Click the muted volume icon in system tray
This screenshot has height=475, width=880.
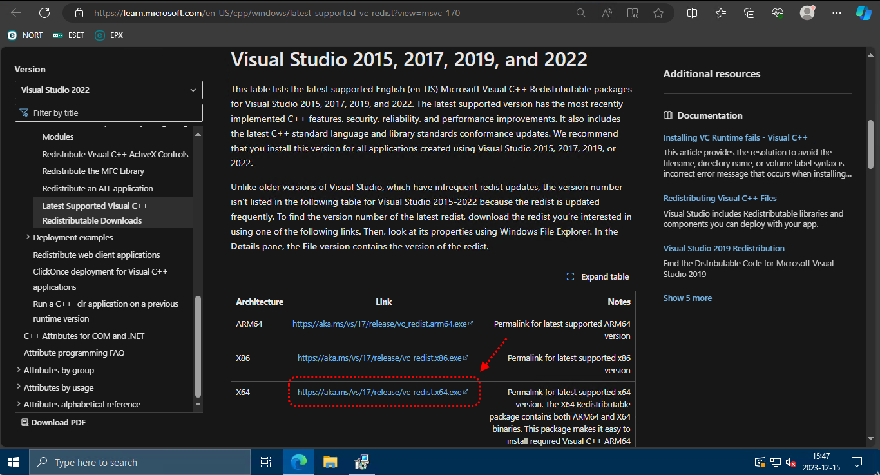pos(792,462)
